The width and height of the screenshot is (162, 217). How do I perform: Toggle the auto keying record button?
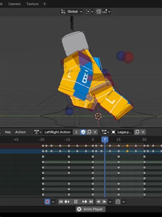[47, 202]
